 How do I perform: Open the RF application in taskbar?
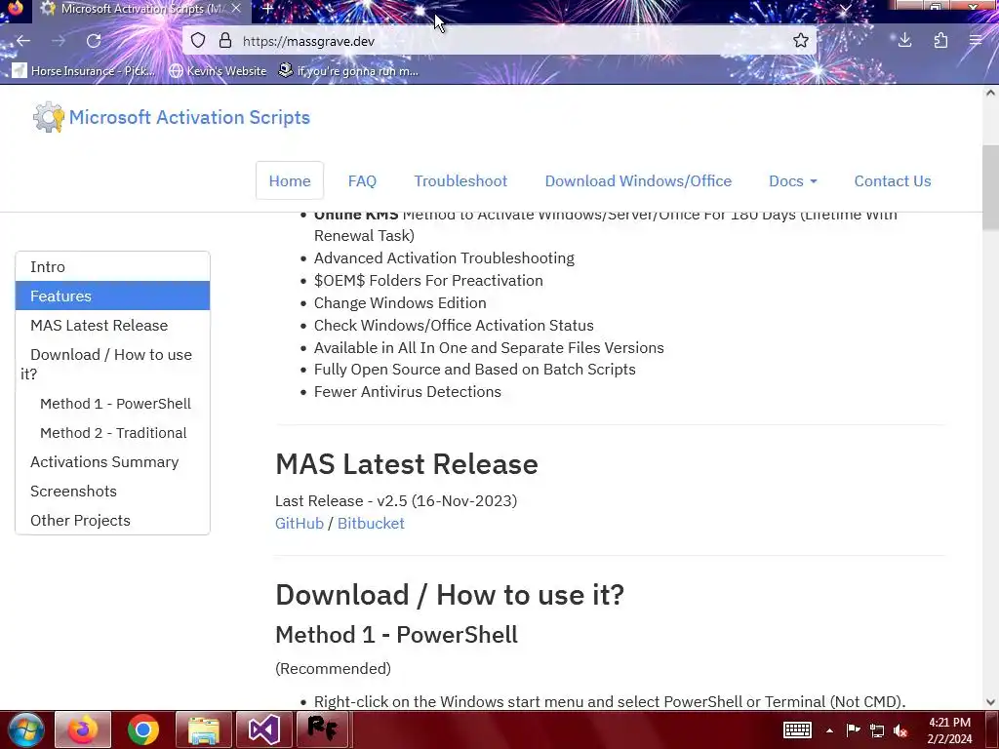[x=322, y=729]
